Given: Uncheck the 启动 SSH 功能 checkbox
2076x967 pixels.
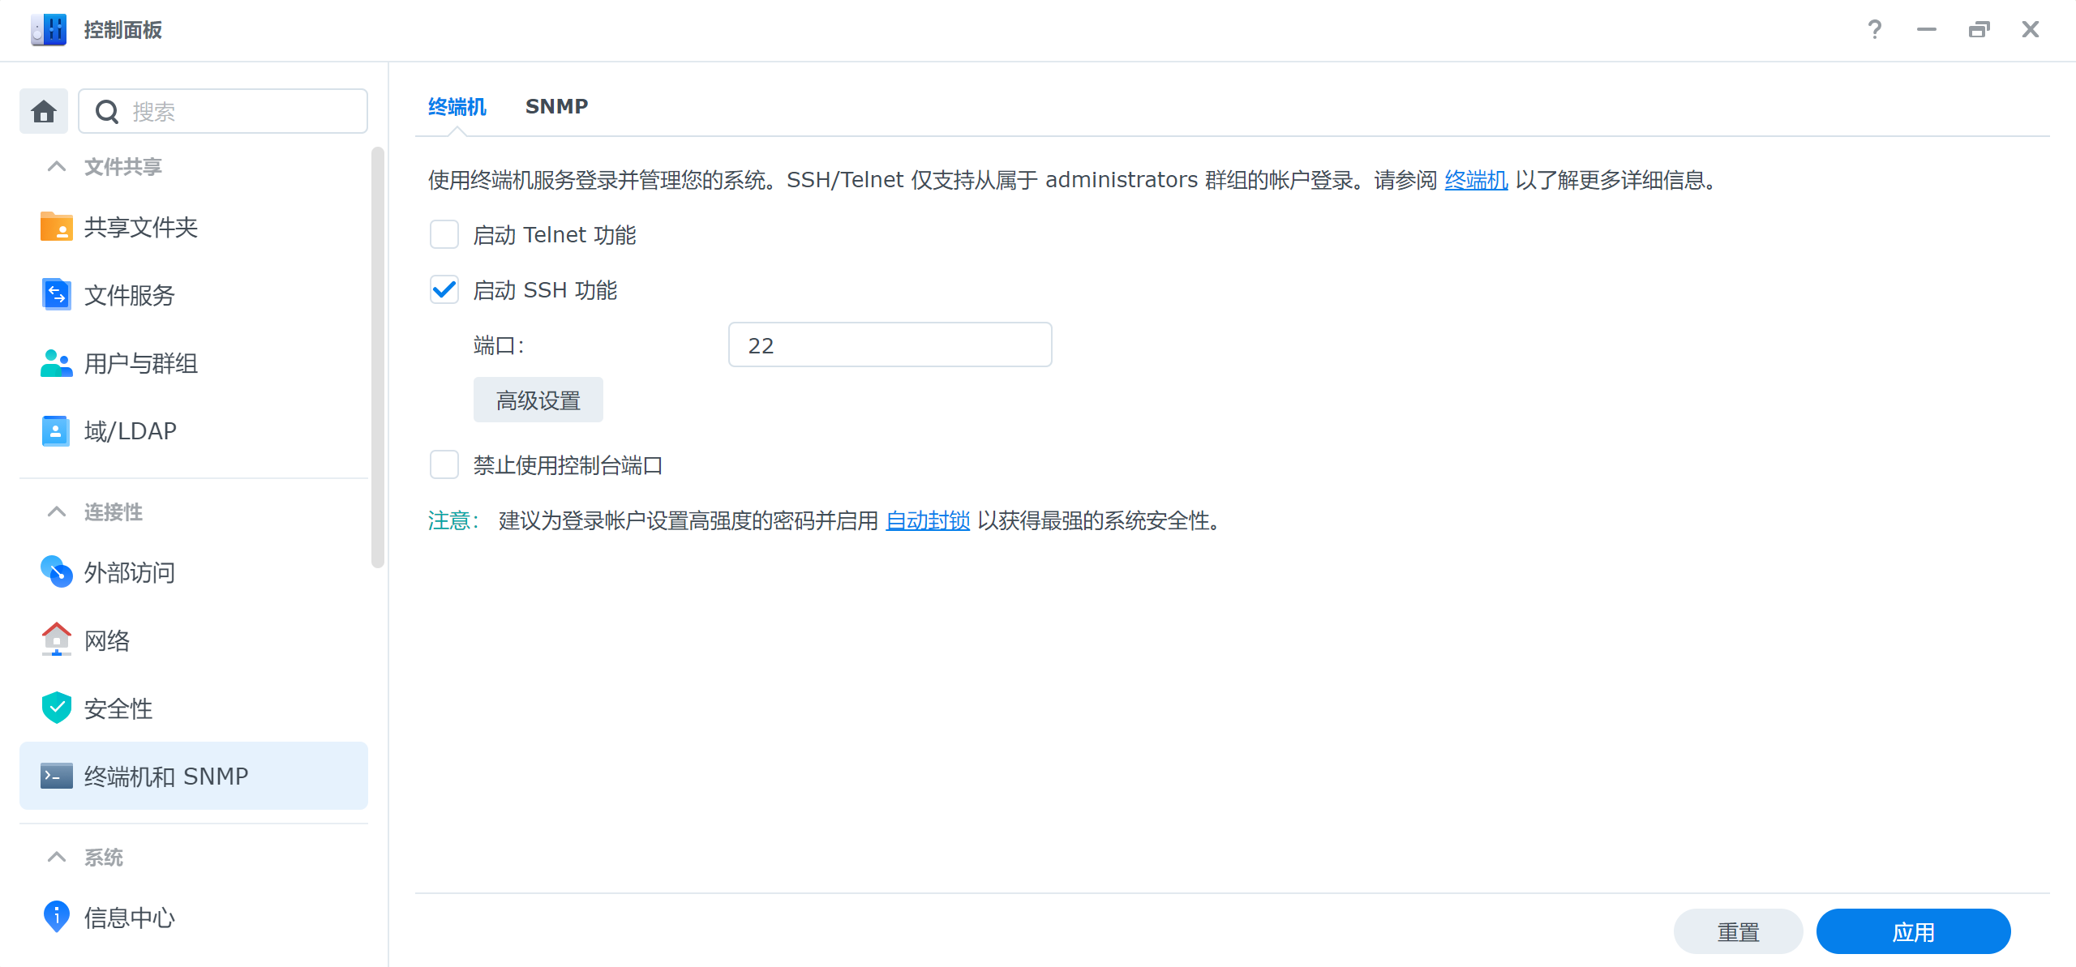Looking at the screenshot, I should tap(444, 290).
